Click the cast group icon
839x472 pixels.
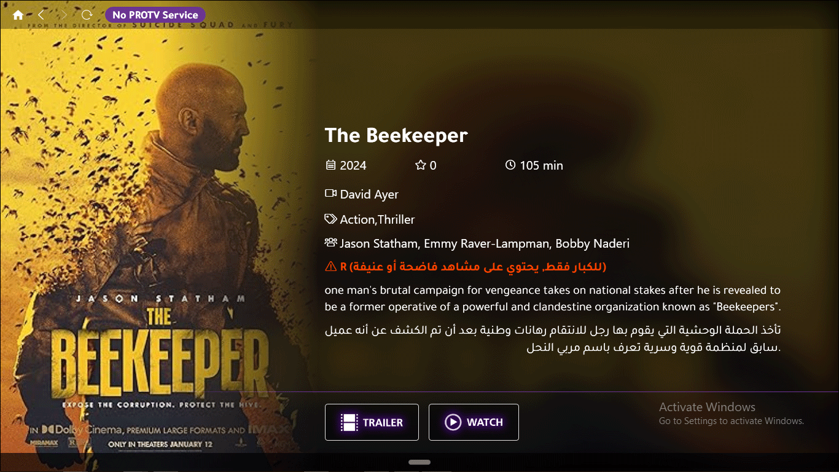pyautogui.click(x=330, y=243)
